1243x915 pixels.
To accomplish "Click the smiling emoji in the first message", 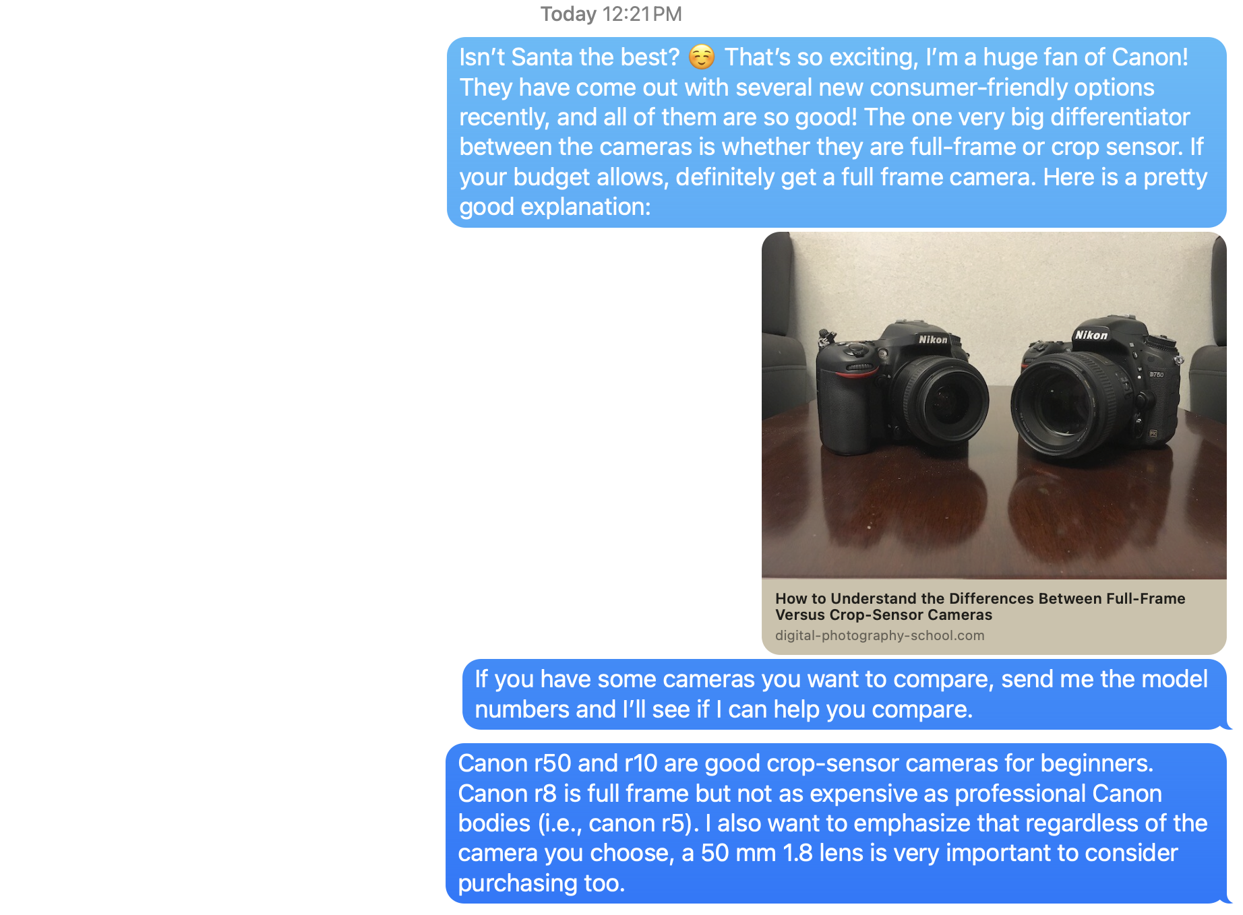I will [x=701, y=57].
